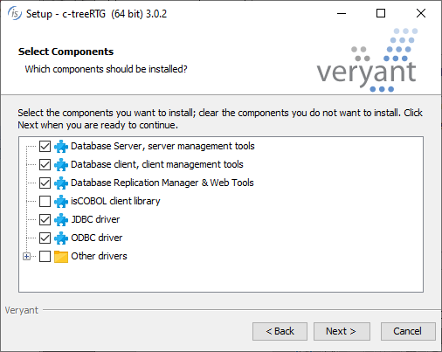Screen dimensions: 442x352
Task: Uncheck the Database Server component checkbox
Action: pos(45,146)
